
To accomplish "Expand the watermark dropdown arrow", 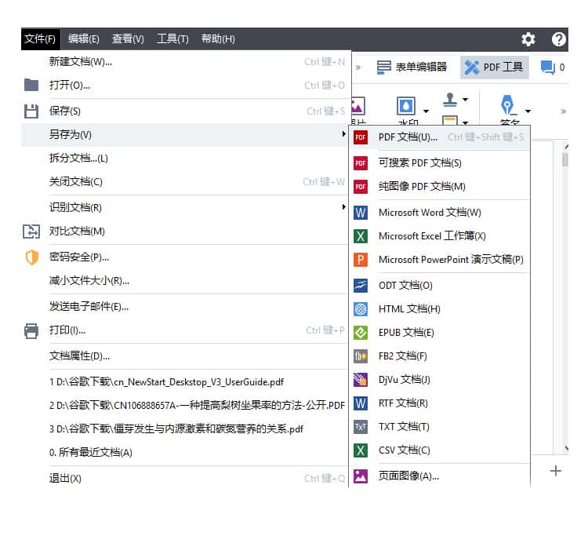I will (x=426, y=111).
